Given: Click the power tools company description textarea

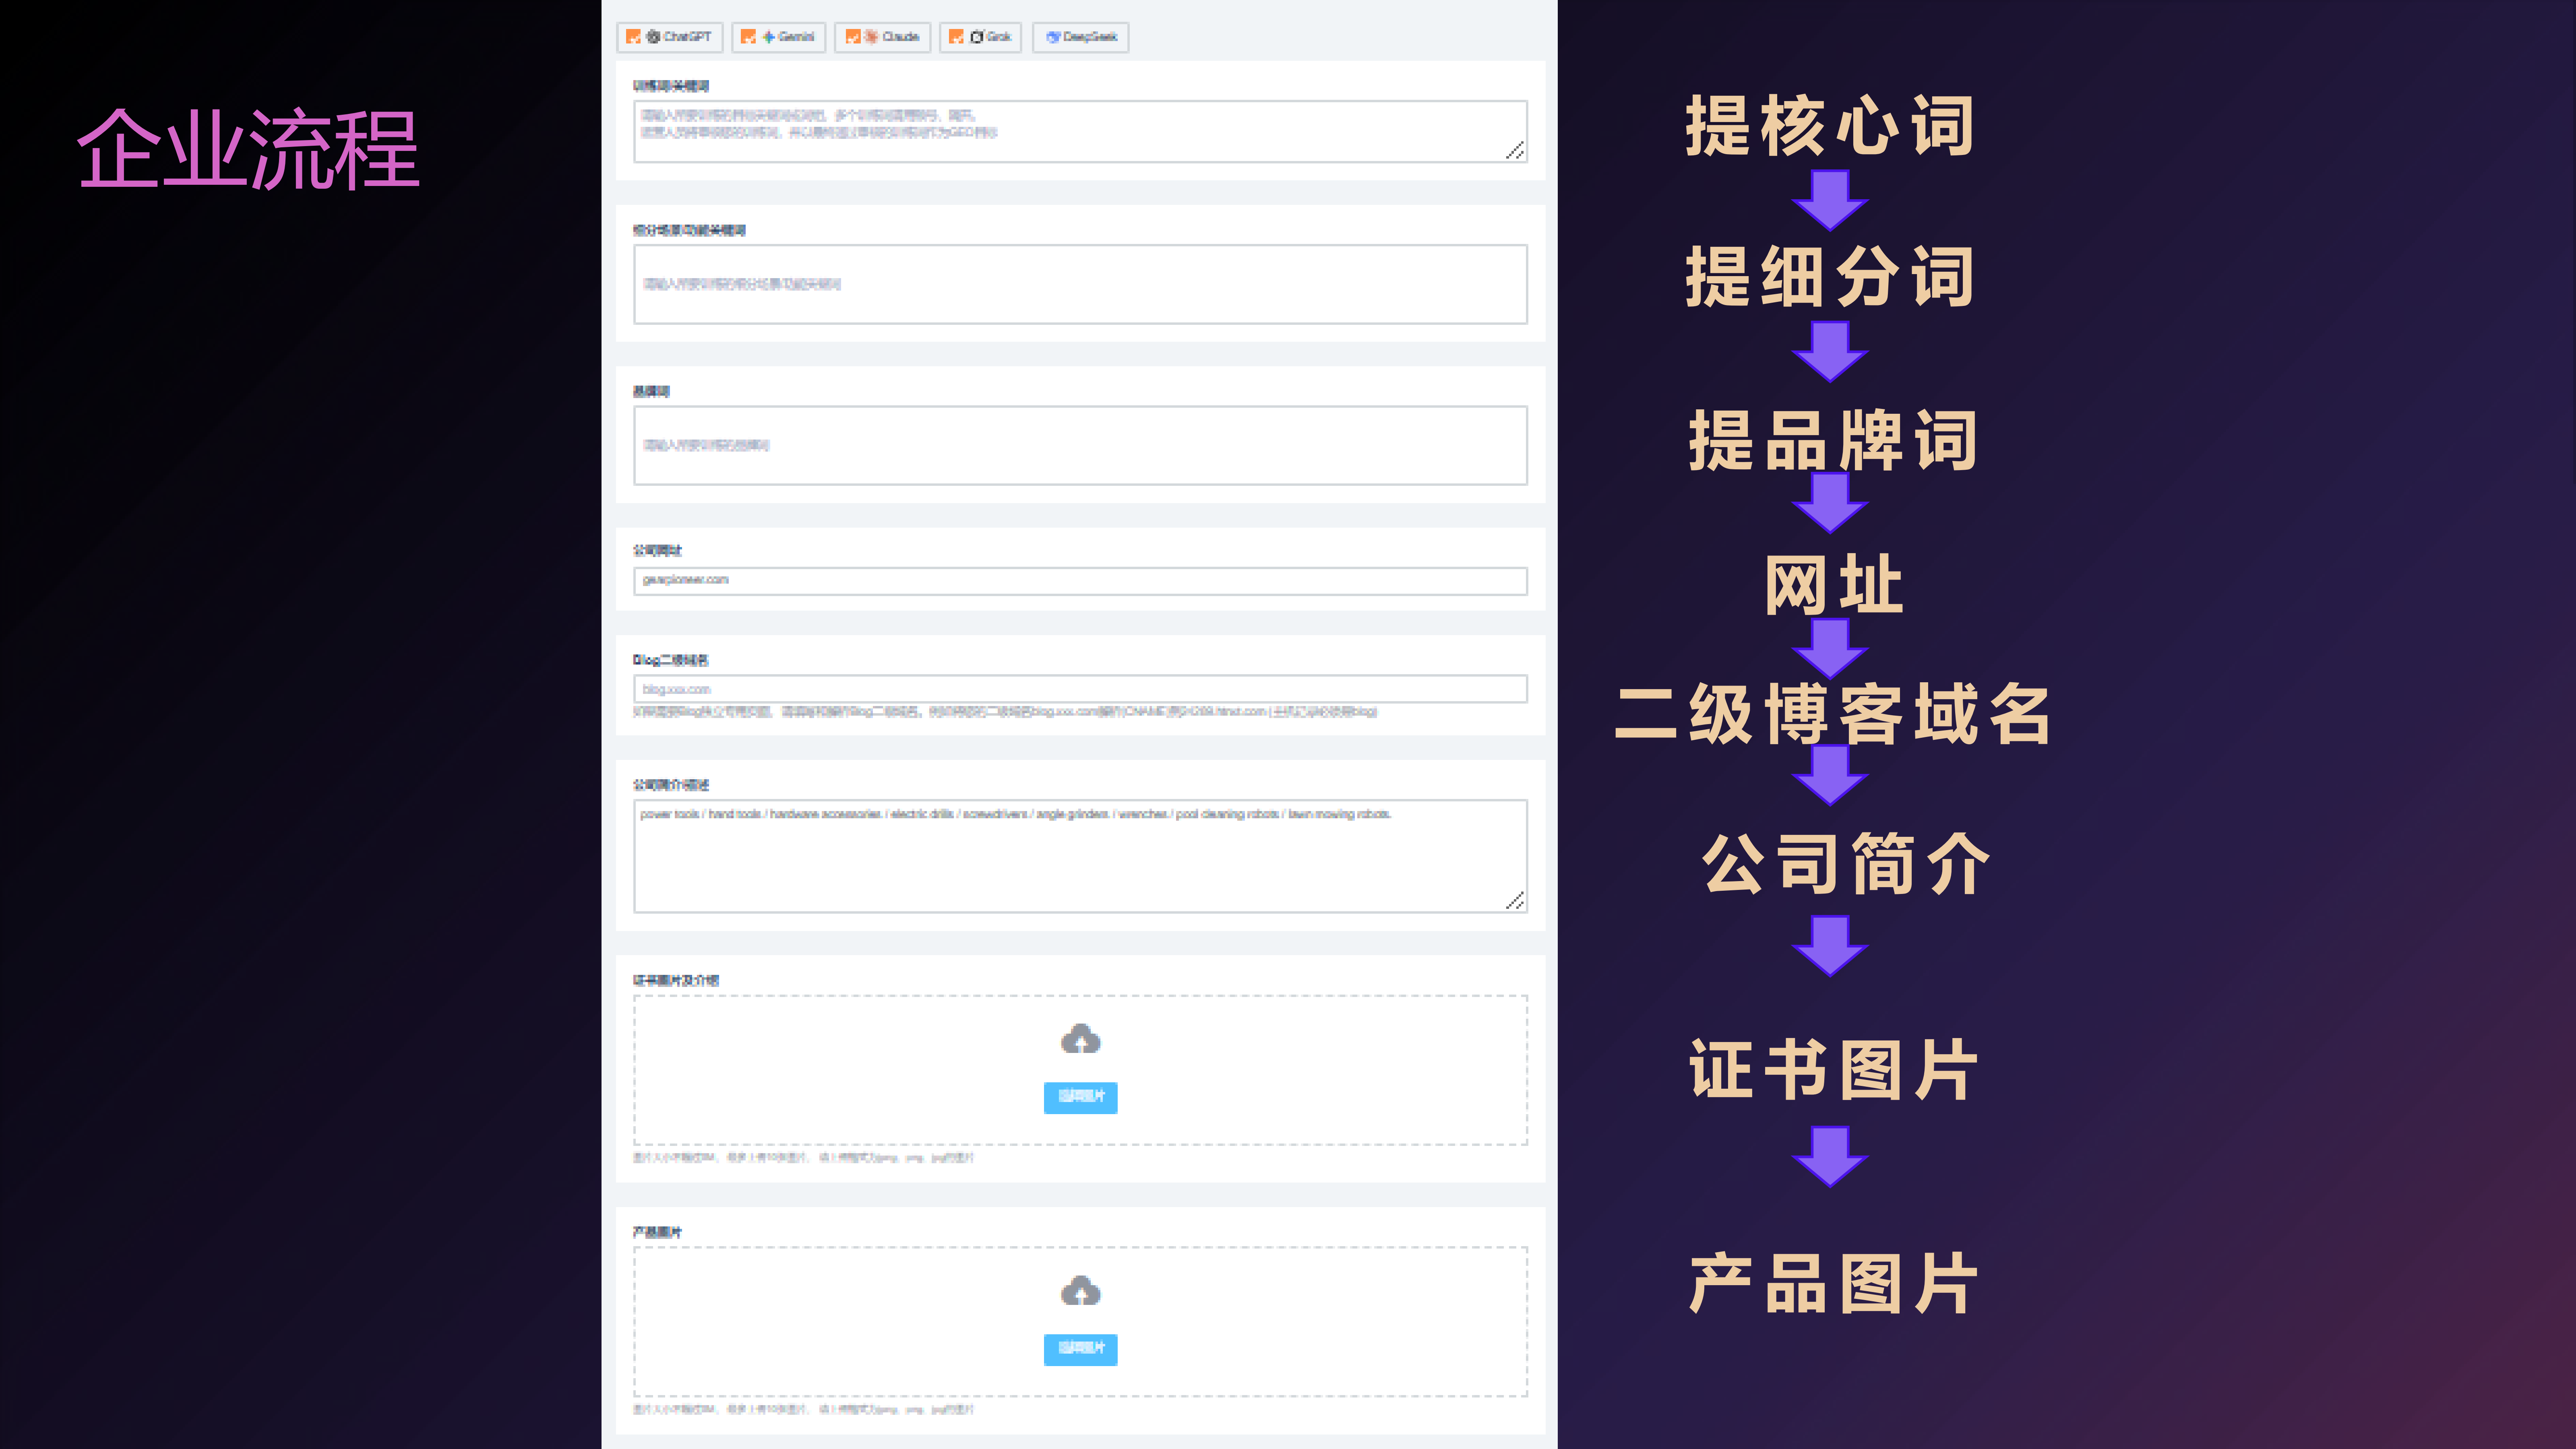Looking at the screenshot, I should point(1080,856).
